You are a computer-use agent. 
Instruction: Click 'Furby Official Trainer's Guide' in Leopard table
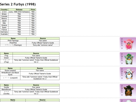(40, 74)
